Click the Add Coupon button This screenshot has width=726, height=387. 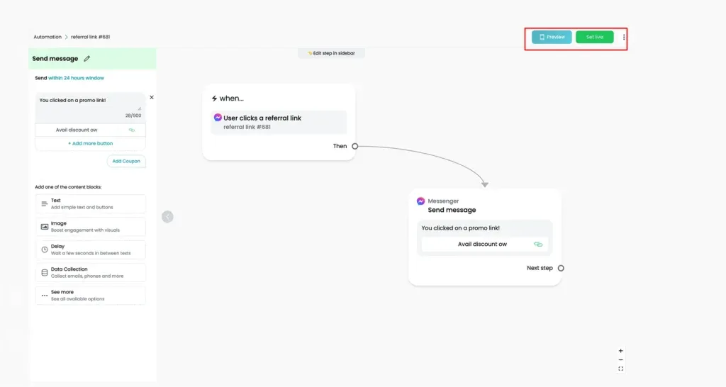tap(126, 161)
